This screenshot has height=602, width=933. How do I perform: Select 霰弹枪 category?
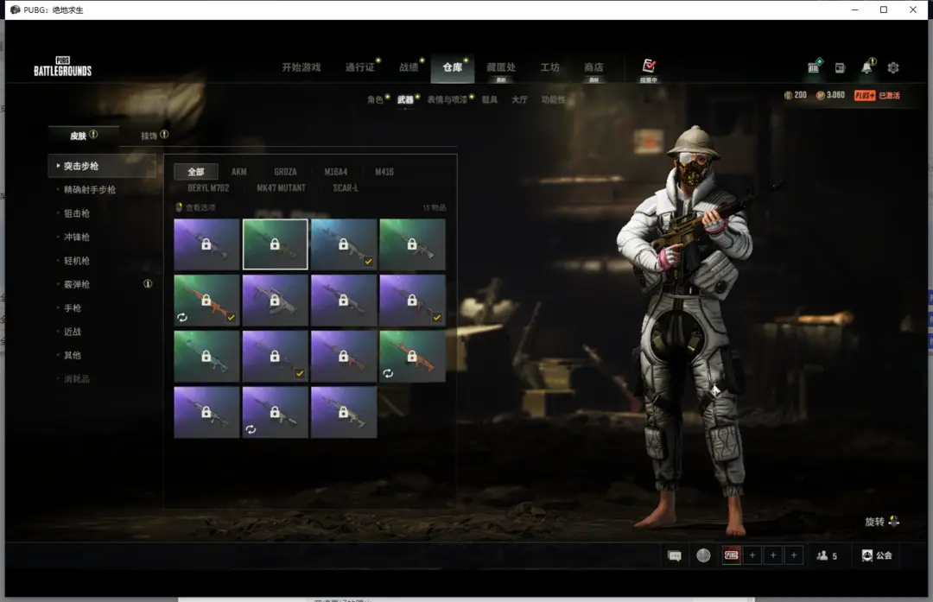point(77,284)
